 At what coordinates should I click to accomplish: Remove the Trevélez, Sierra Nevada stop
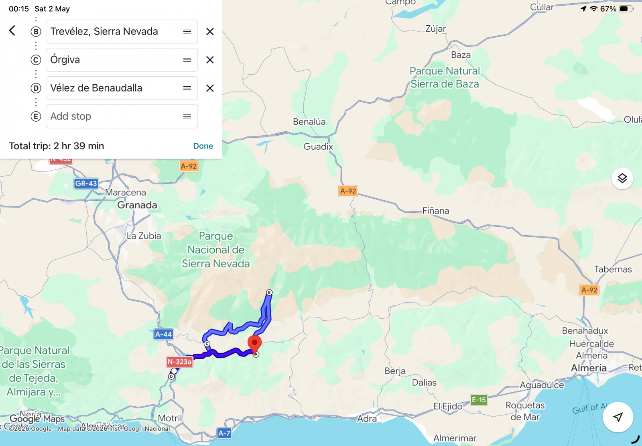click(210, 32)
